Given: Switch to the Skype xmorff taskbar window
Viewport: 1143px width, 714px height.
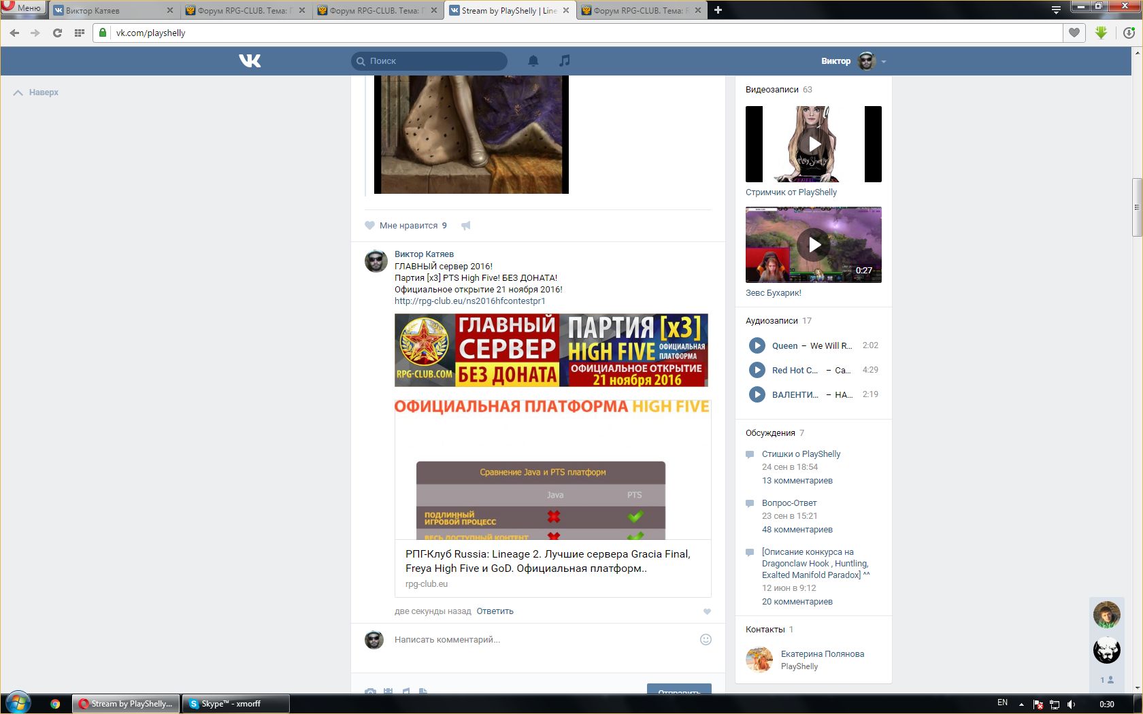Looking at the screenshot, I should 235,704.
